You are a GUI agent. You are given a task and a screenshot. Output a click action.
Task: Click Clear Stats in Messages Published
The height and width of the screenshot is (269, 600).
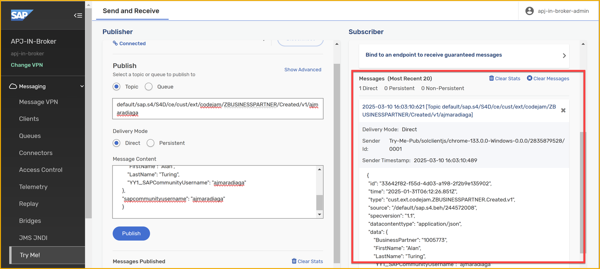310,261
